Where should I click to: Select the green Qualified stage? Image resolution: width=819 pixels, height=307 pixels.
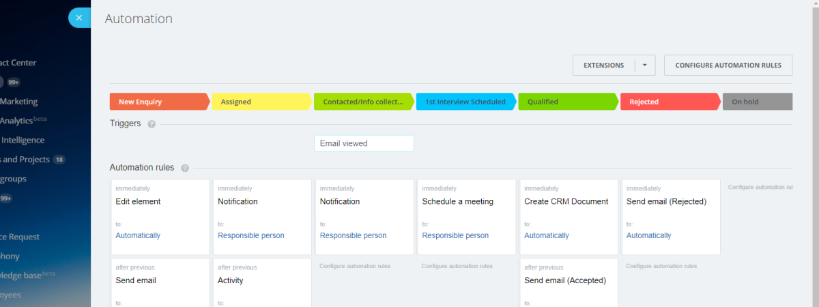[x=568, y=102]
